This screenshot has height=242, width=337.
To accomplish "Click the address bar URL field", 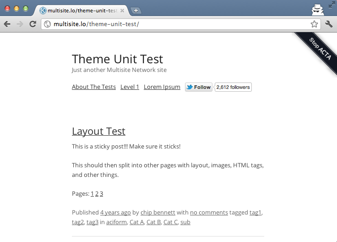I will point(180,24).
